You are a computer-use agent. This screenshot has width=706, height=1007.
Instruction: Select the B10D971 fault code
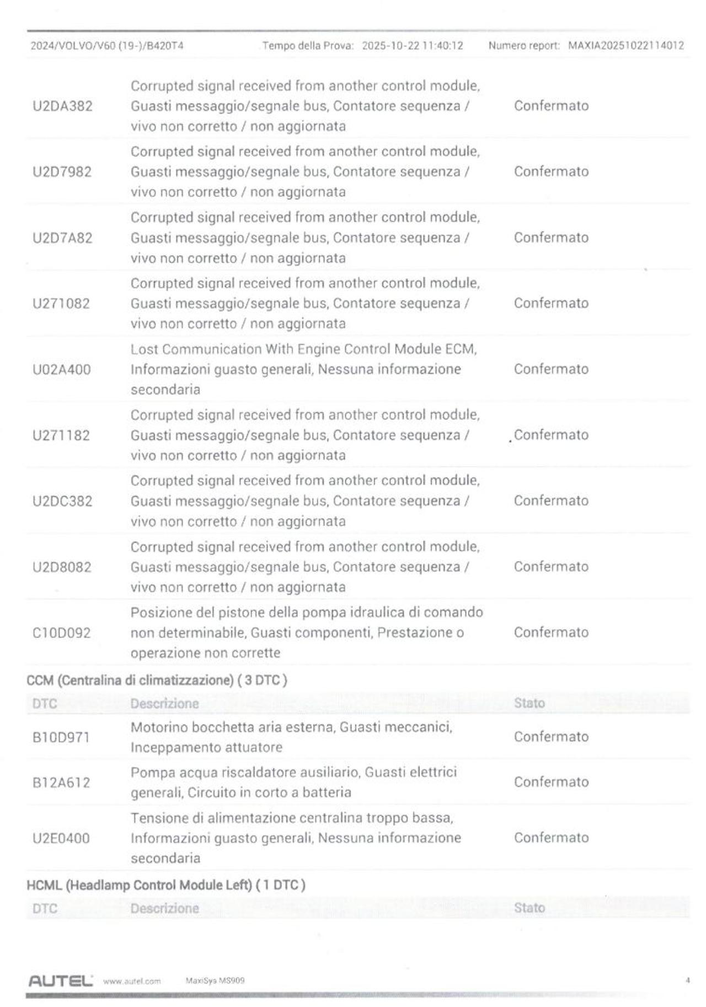tap(61, 737)
